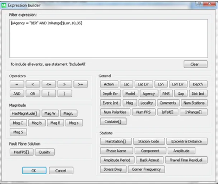Select the Event Ind button
This screenshot has height=184, width=218.
click(x=110, y=103)
